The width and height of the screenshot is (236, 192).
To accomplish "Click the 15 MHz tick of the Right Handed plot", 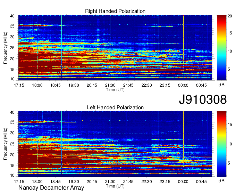I will (x=12, y=70).
